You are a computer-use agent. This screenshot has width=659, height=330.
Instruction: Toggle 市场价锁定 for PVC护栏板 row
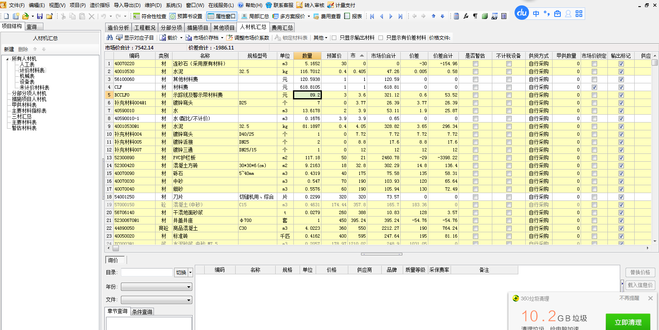tap(594, 158)
